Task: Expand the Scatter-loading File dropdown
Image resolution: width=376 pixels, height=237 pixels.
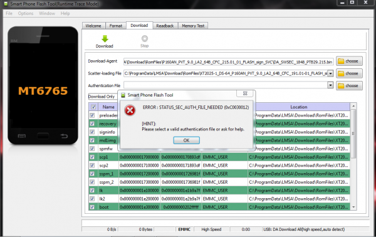Action: 330,73
